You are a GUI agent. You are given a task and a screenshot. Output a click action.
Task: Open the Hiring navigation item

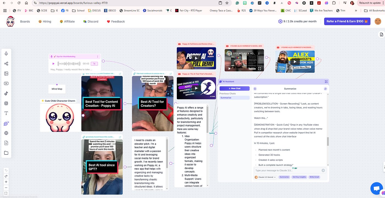pyautogui.click(x=45, y=21)
